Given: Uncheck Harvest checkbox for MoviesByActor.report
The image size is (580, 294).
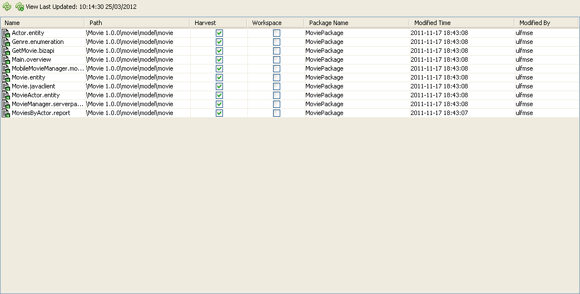Looking at the screenshot, I should point(220,113).
